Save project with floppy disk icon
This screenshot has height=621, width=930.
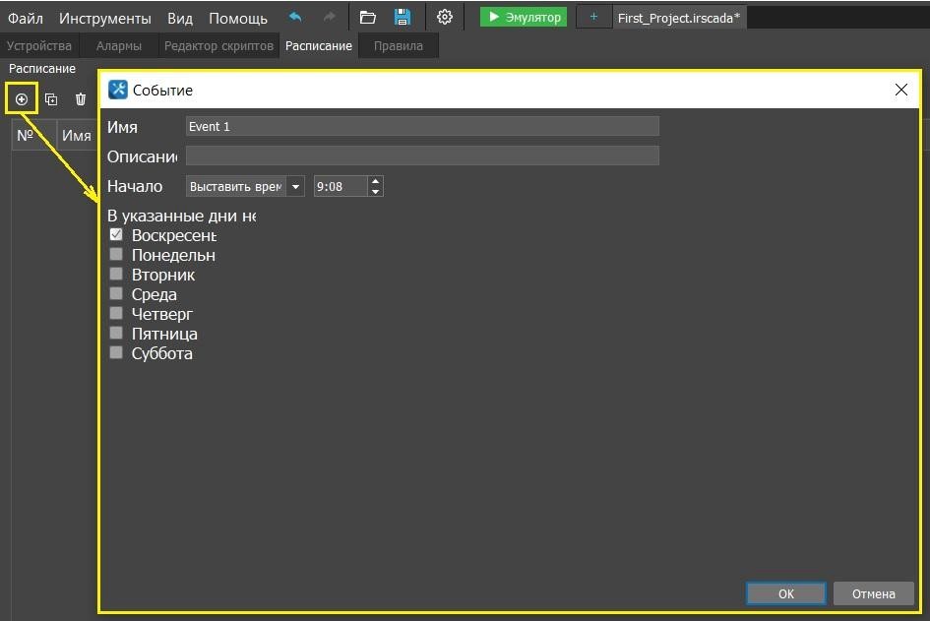click(x=402, y=17)
